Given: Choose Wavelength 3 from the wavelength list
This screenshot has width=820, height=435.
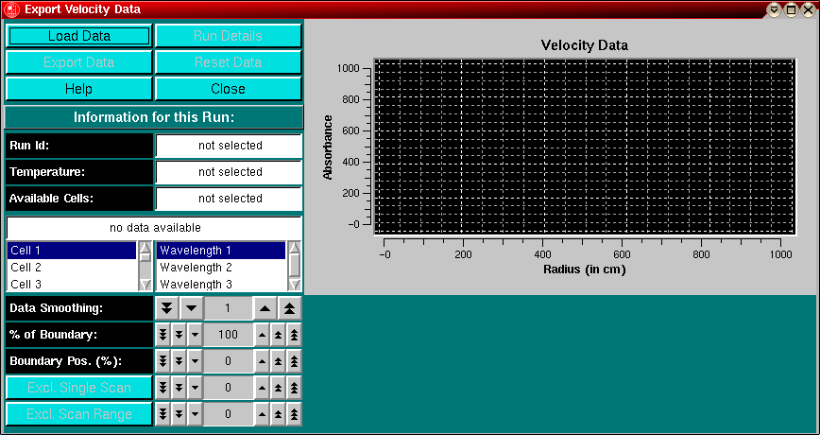Looking at the screenshot, I should click(220, 284).
